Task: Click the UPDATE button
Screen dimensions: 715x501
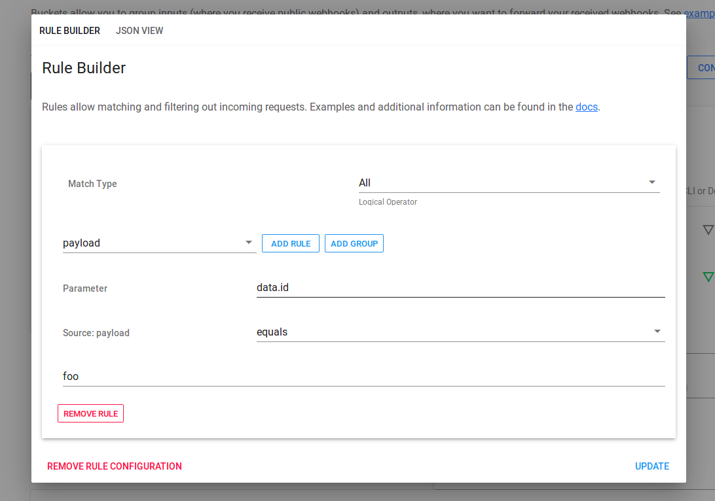Action: 651,466
